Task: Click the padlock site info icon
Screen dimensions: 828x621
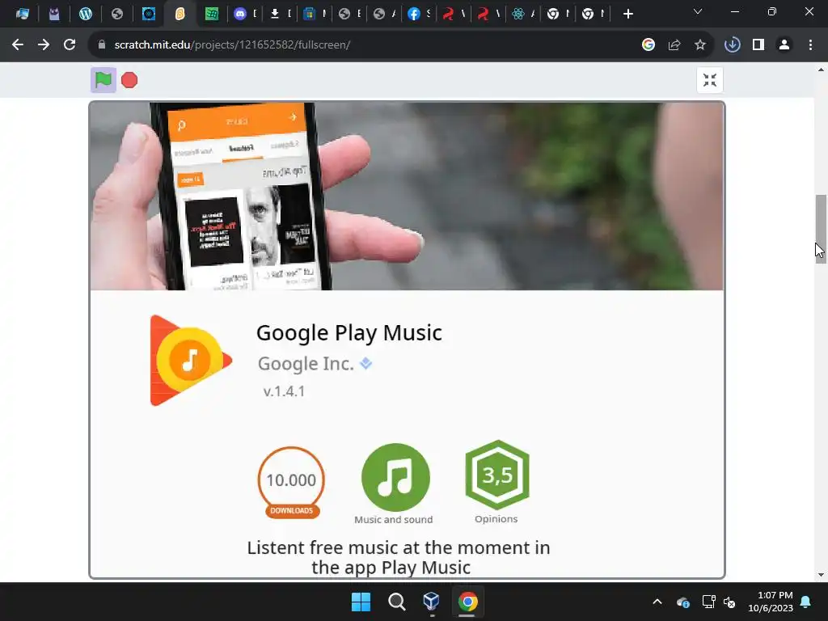Action: [102, 45]
